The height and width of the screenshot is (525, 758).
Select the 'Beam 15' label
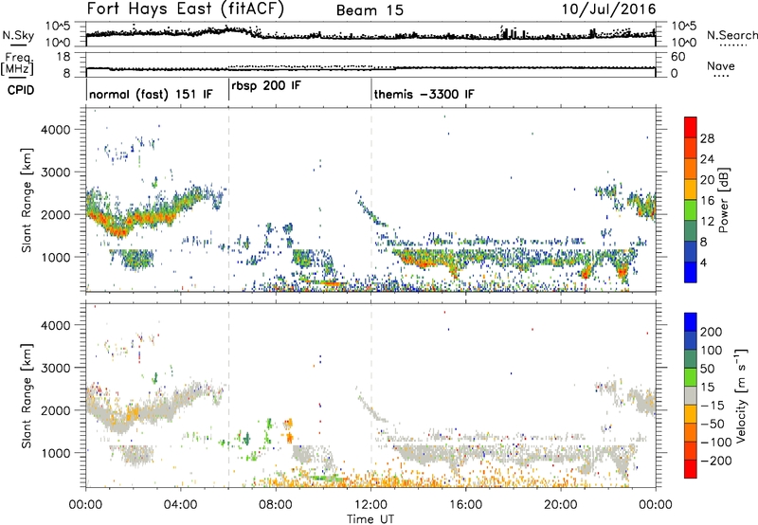370,10
